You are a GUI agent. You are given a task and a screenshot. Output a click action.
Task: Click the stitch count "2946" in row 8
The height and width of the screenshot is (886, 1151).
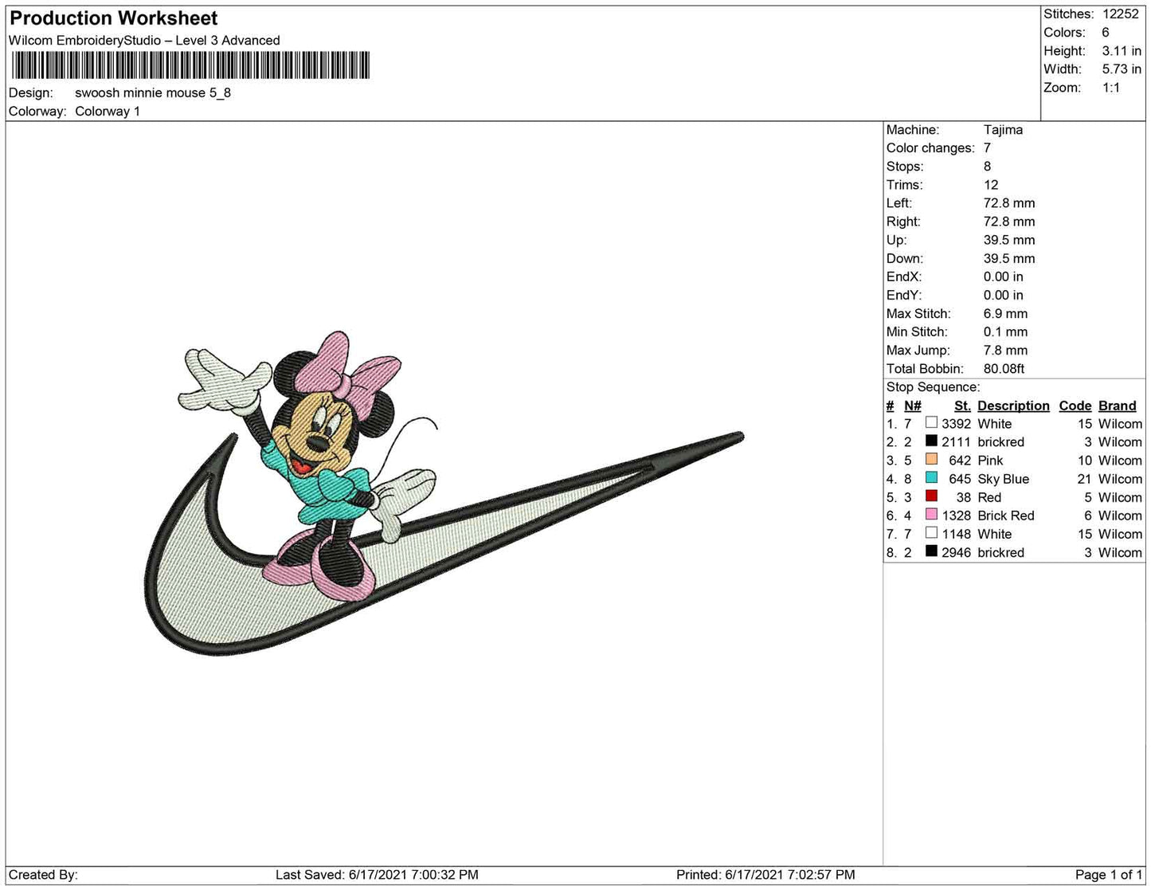pyautogui.click(x=956, y=552)
